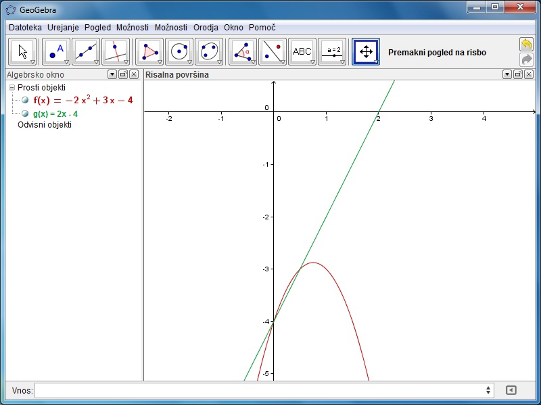The image size is (541, 405).
Task: Choose the Line through two points tool
Action: coord(86,52)
